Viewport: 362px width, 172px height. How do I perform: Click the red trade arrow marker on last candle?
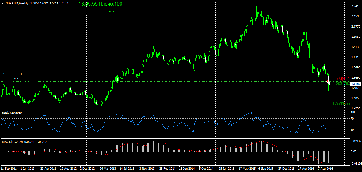327,81
